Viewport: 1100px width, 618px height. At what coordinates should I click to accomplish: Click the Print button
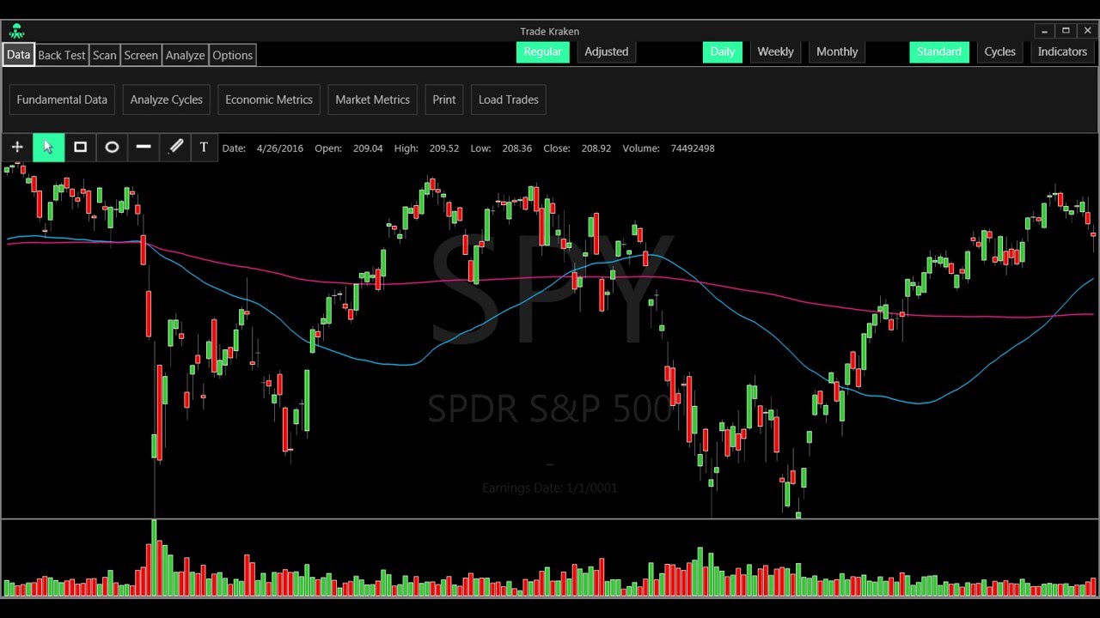tap(444, 100)
